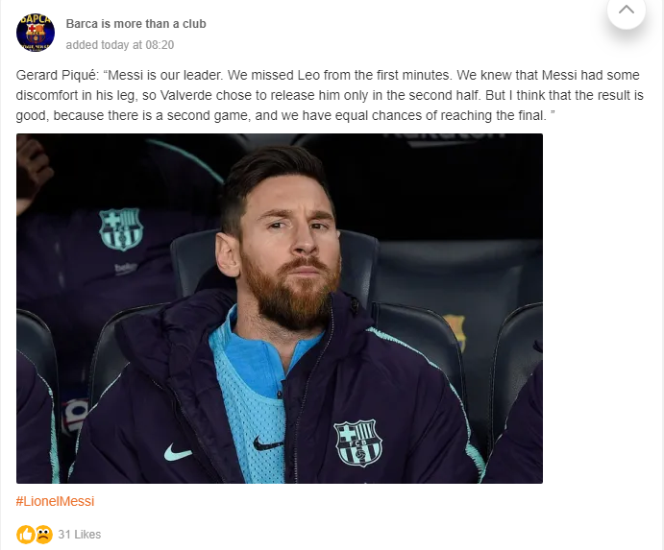
Task: Open the Barca page profile avatar
Action: click(36, 33)
